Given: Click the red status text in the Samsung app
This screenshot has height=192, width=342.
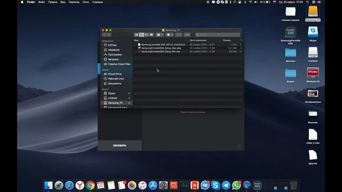Looking at the screenshot, I should 192,113.
